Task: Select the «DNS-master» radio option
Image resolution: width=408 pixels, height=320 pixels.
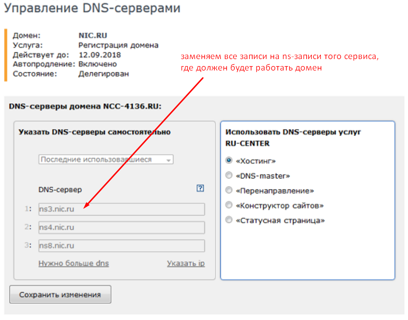Action: 229,175
